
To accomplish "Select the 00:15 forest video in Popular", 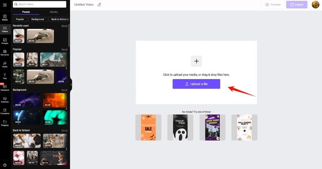I will pyautogui.click(x=19, y=77).
